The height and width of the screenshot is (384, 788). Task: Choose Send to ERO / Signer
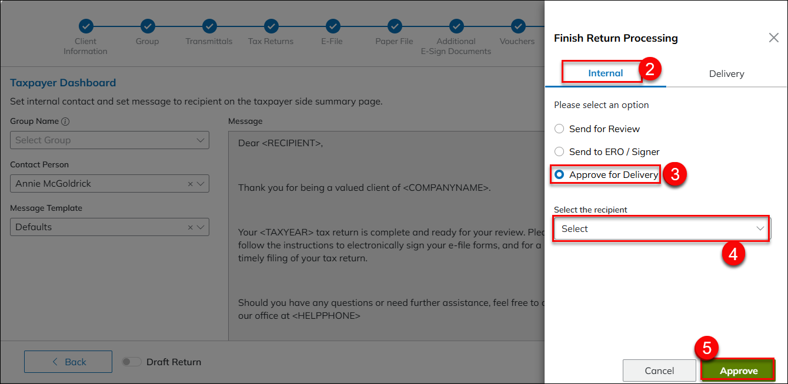point(559,152)
